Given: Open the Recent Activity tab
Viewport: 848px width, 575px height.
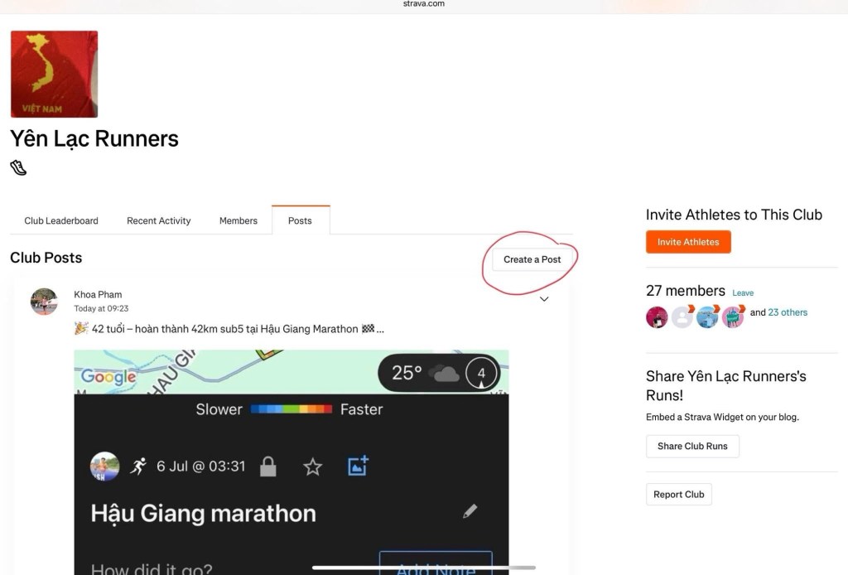Looking at the screenshot, I should tap(158, 220).
